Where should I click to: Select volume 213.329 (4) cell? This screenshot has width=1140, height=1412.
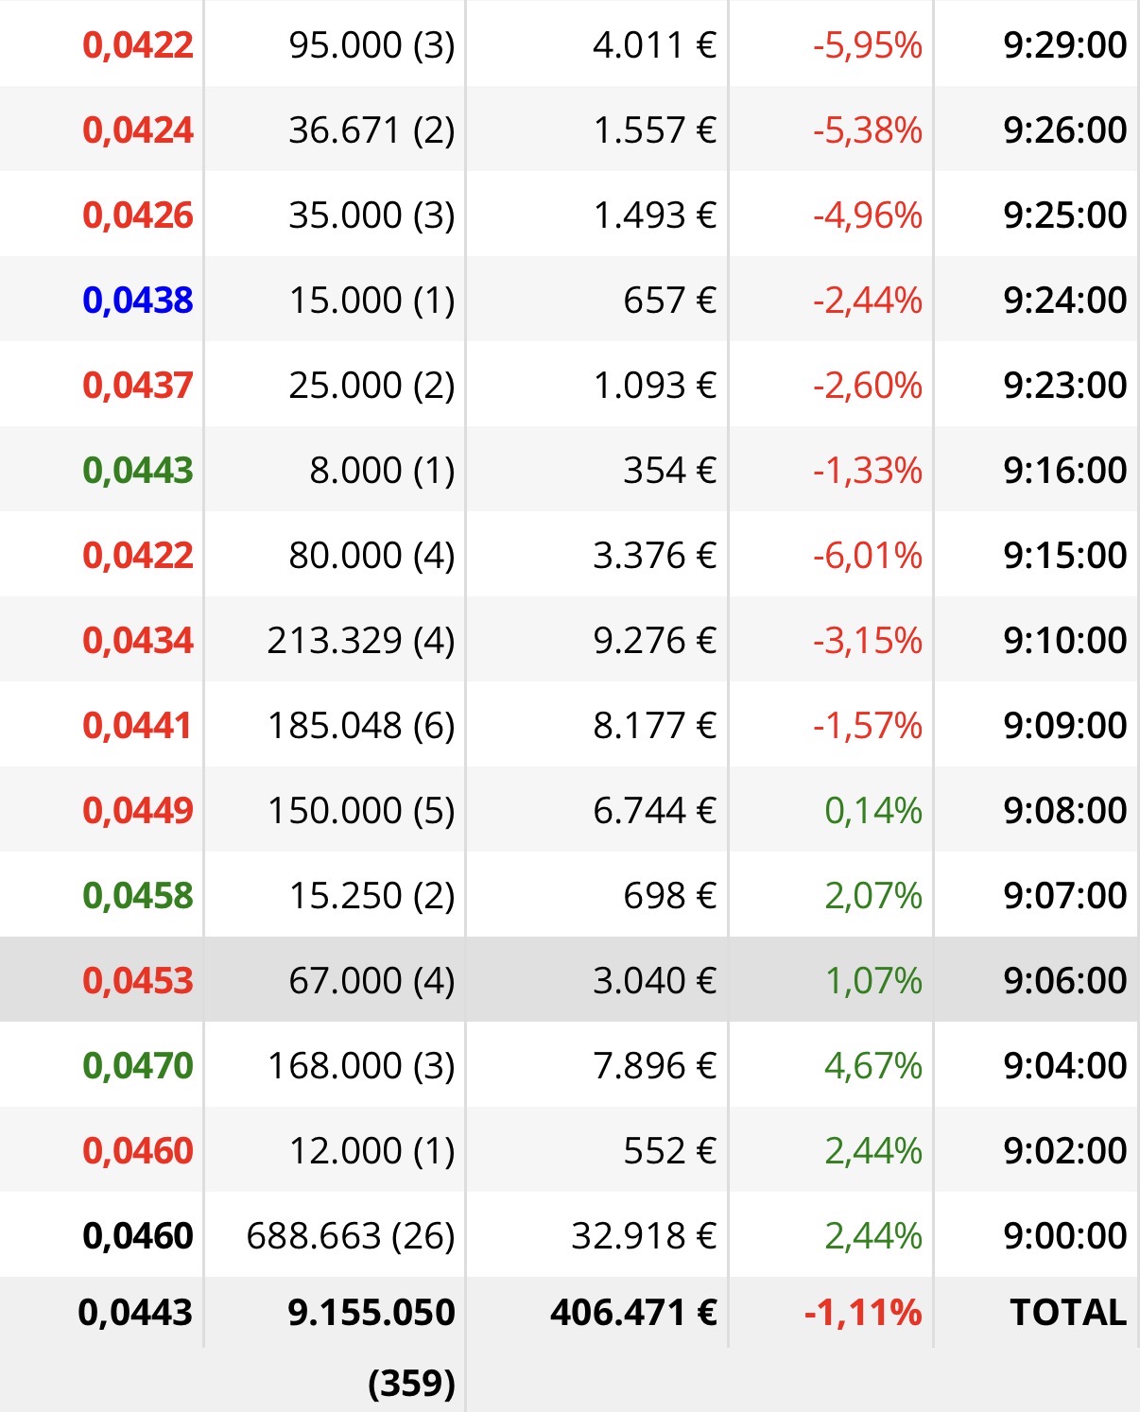tap(361, 641)
